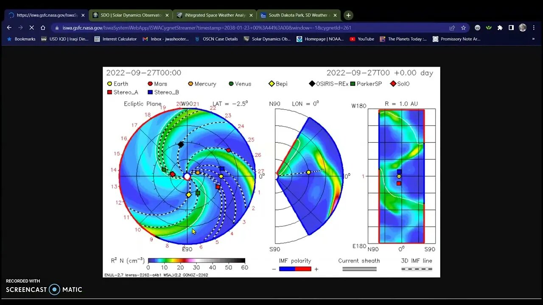Image resolution: width=543 pixels, height=305 pixels.
Task: Close the iswa.gsfc.nasa.gov tab
Action: 83,15
